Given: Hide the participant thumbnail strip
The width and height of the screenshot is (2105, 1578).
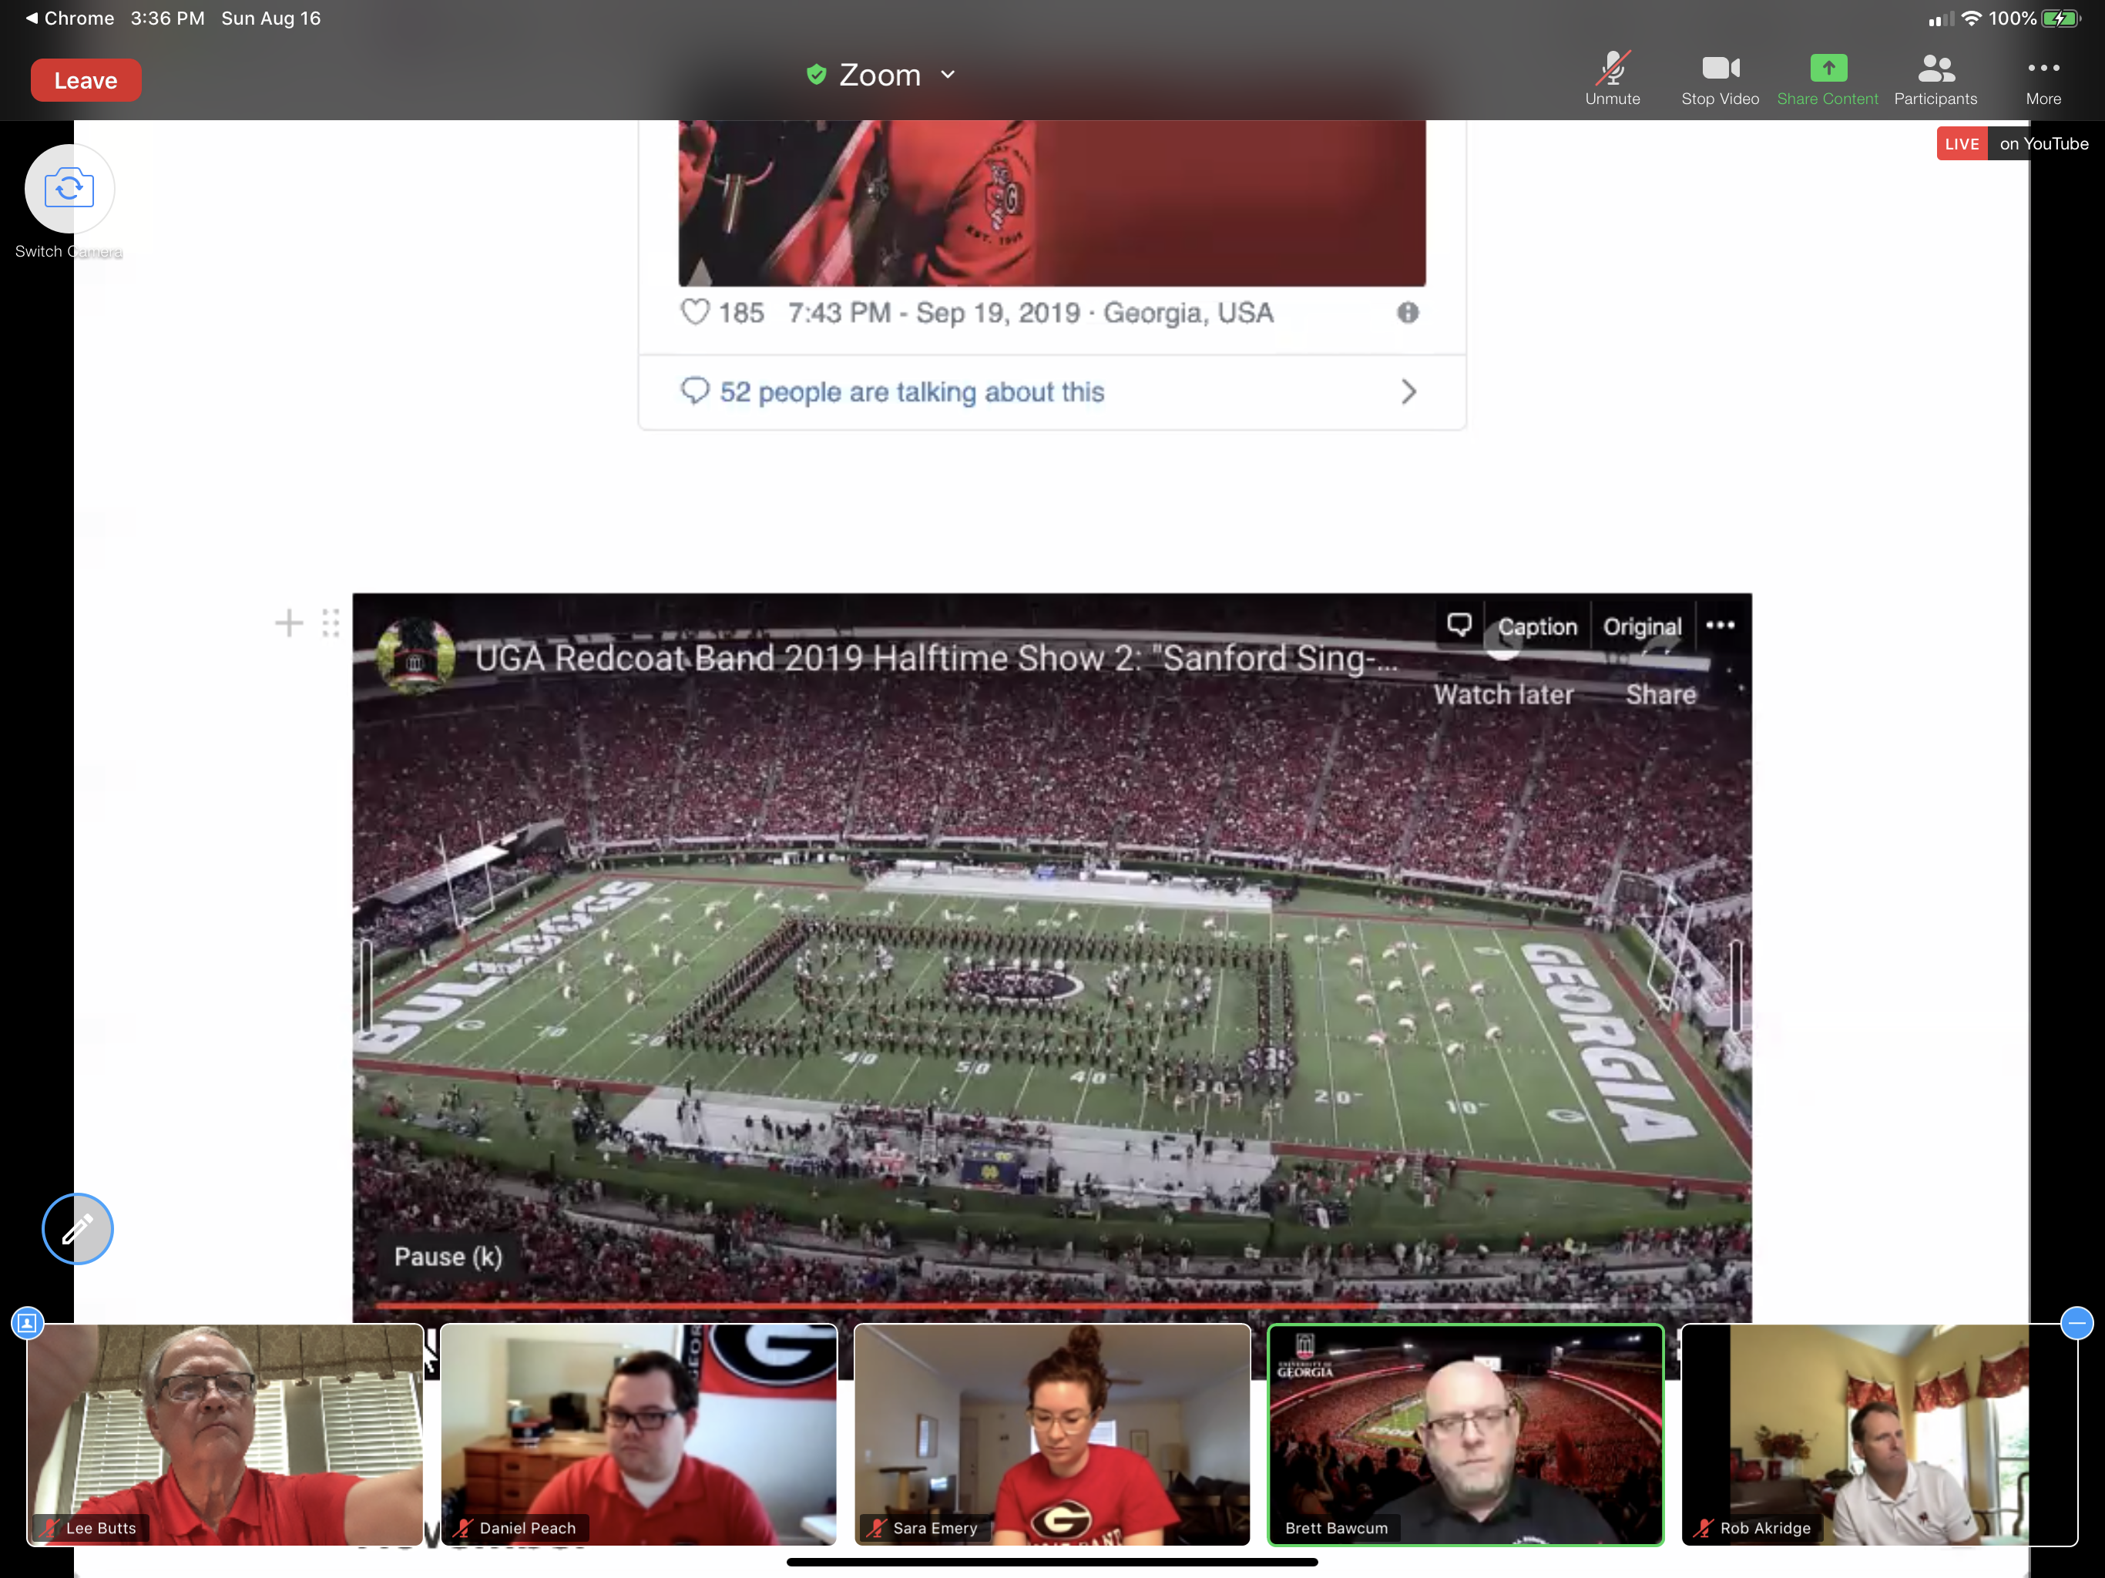Looking at the screenshot, I should click(2076, 1322).
